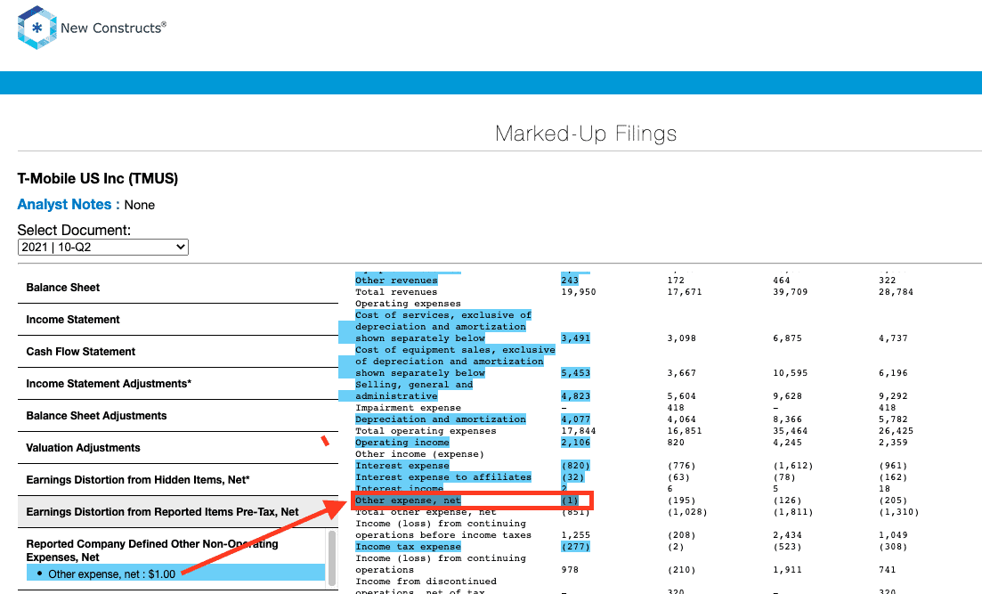The width and height of the screenshot is (982, 594).
Task: Expand Earnings Distortion from Hidden Items, Net
Action: pyautogui.click(x=178, y=480)
